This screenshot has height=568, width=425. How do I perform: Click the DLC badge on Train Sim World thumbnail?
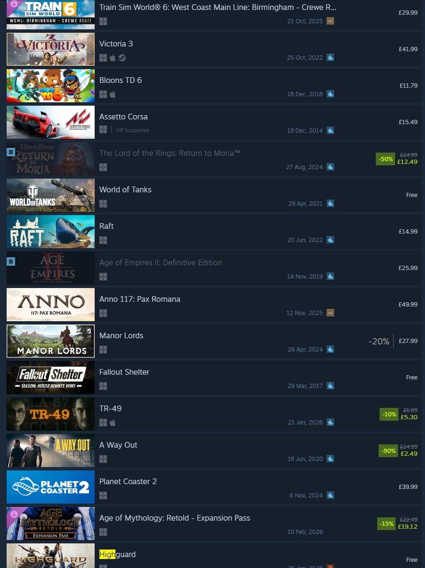click(x=14, y=4)
